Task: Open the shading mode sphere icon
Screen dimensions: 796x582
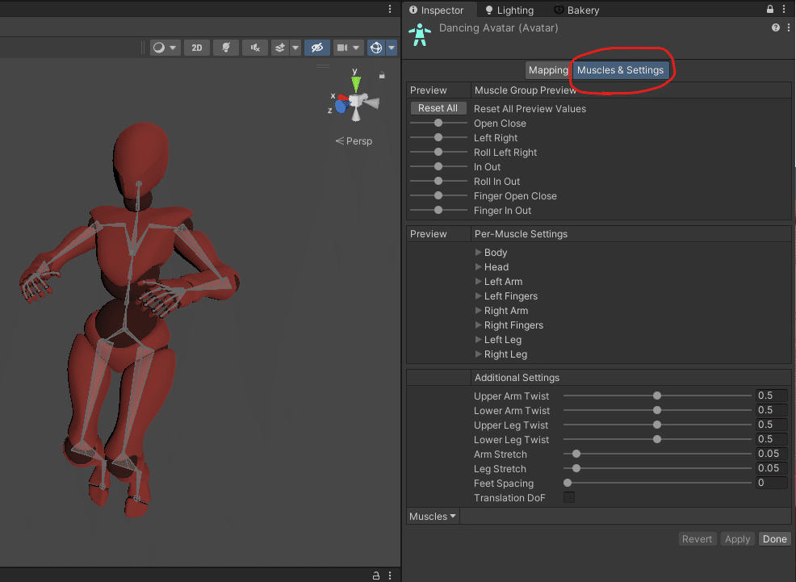Action: (160, 48)
